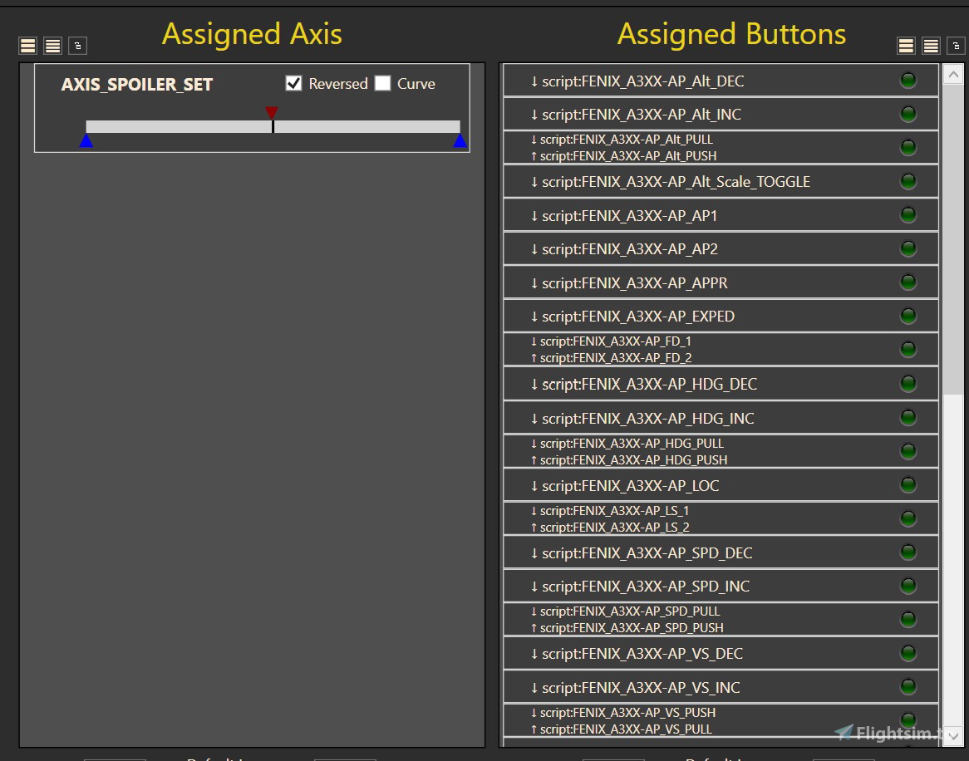
Task: Click the red marker on the AXIS_SPOILER_SET slider
Action: [x=271, y=111]
